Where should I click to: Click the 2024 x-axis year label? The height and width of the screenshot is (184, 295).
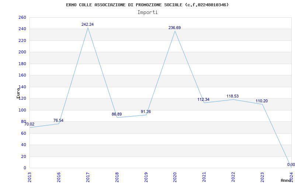point(291,177)
